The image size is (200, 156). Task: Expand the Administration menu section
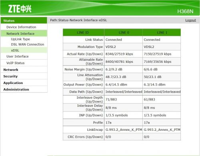(16, 89)
